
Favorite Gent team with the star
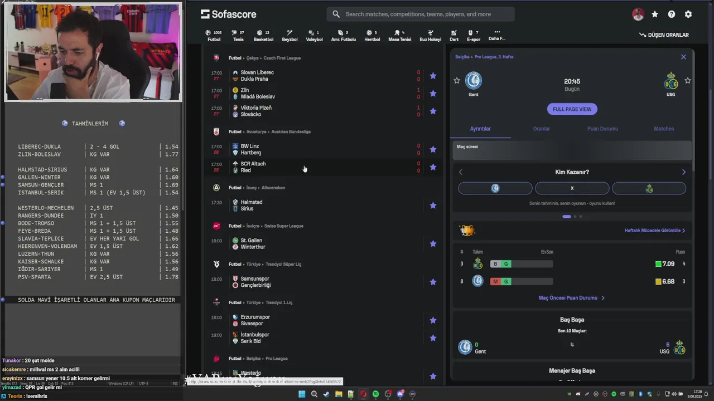[457, 81]
